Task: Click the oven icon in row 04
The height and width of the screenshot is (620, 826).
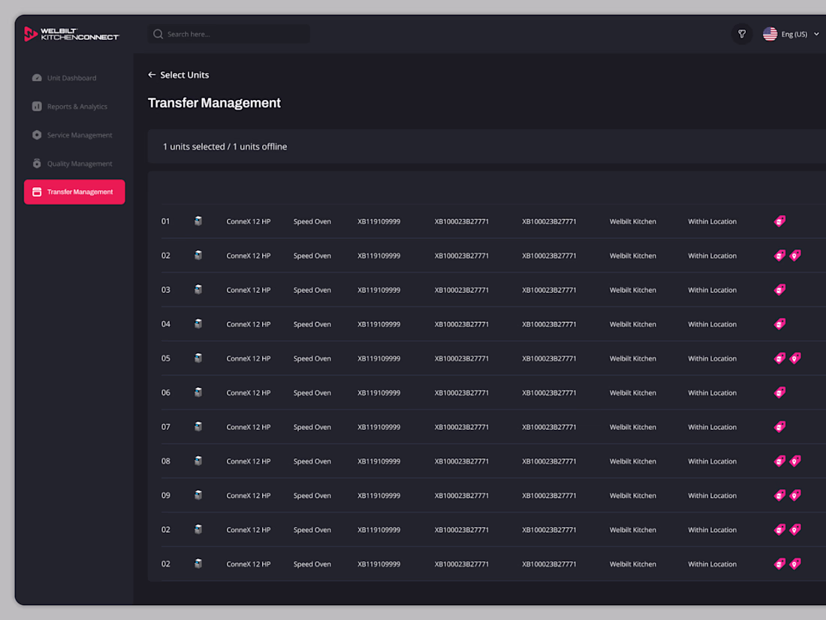Action: click(198, 324)
